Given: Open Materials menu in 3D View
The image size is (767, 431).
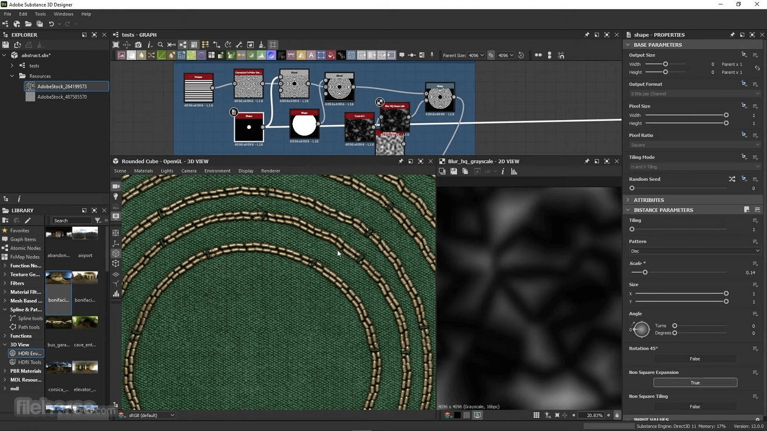Looking at the screenshot, I should (x=144, y=171).
